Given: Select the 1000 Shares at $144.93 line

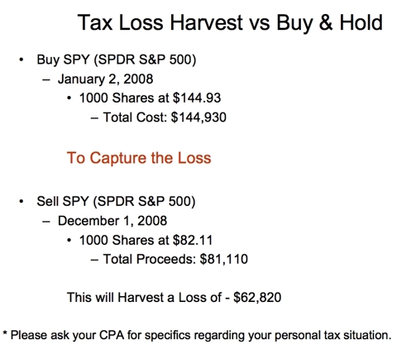Looking at the screenshot, I should [x=150, y=98].
